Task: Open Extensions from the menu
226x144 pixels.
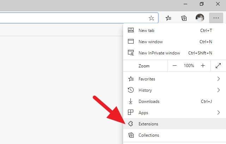Action: click(175, 124)
